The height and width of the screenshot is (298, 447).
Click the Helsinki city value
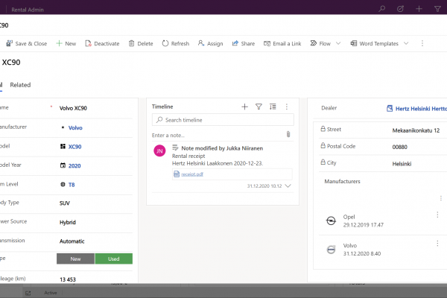tap(402, 164)
